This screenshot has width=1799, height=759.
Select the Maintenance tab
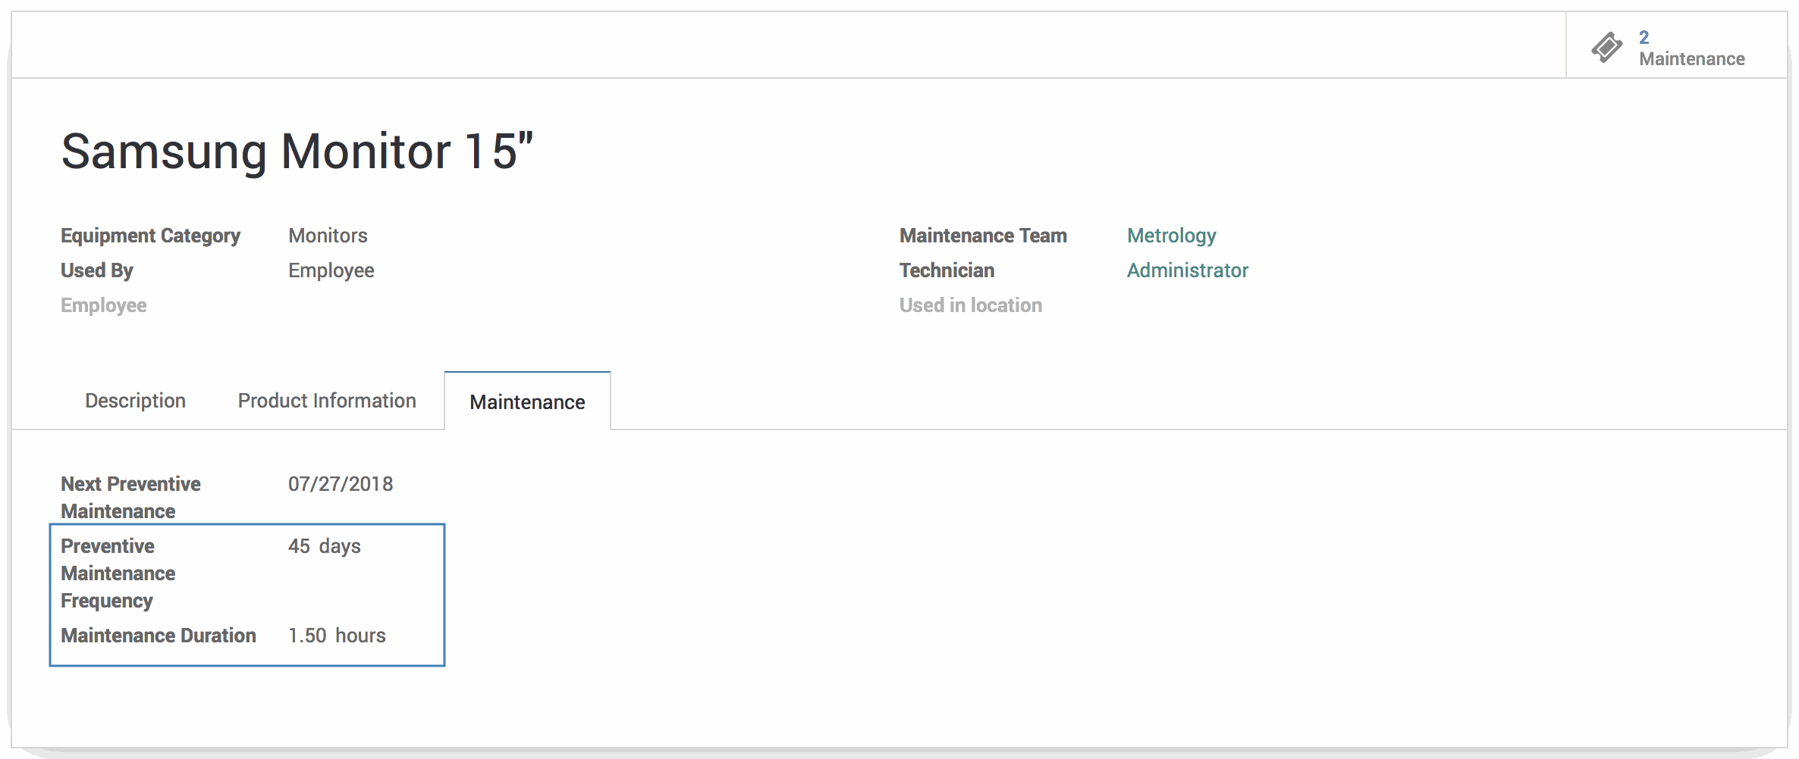pyautogui.click(x=527, y=401)
